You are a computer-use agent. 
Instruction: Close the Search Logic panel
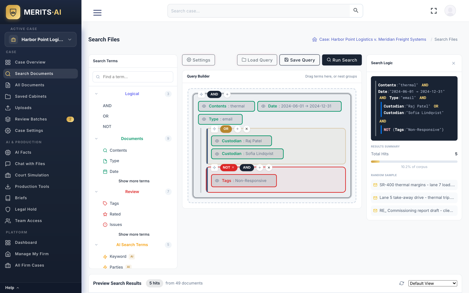tap(454, 63)
